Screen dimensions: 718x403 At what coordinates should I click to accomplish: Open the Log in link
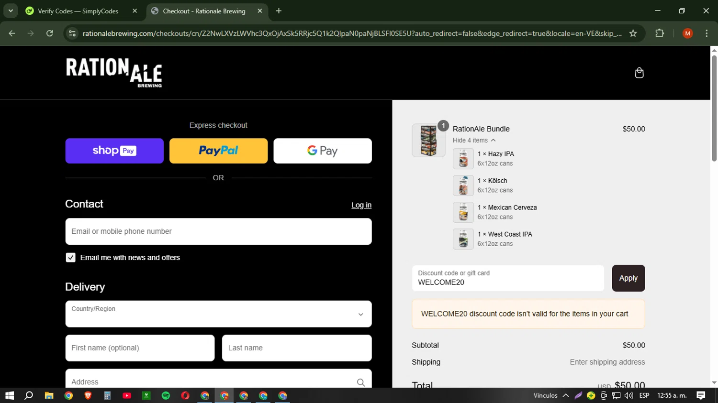tap(361, 205)
